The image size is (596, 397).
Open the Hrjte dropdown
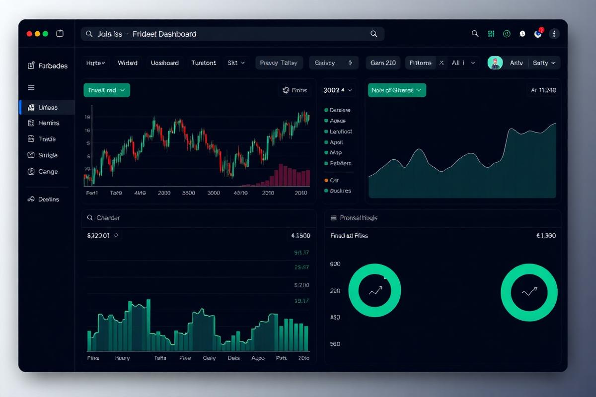point(95,63)
